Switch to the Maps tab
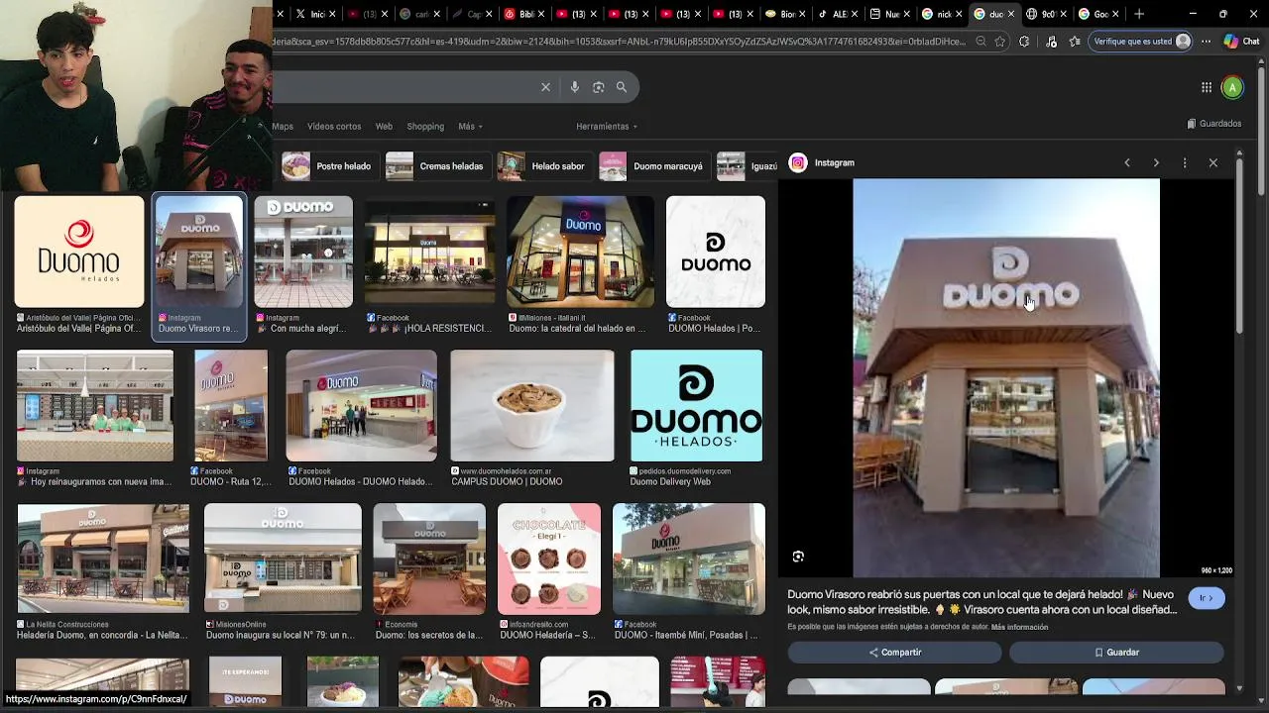 [283, 127]
